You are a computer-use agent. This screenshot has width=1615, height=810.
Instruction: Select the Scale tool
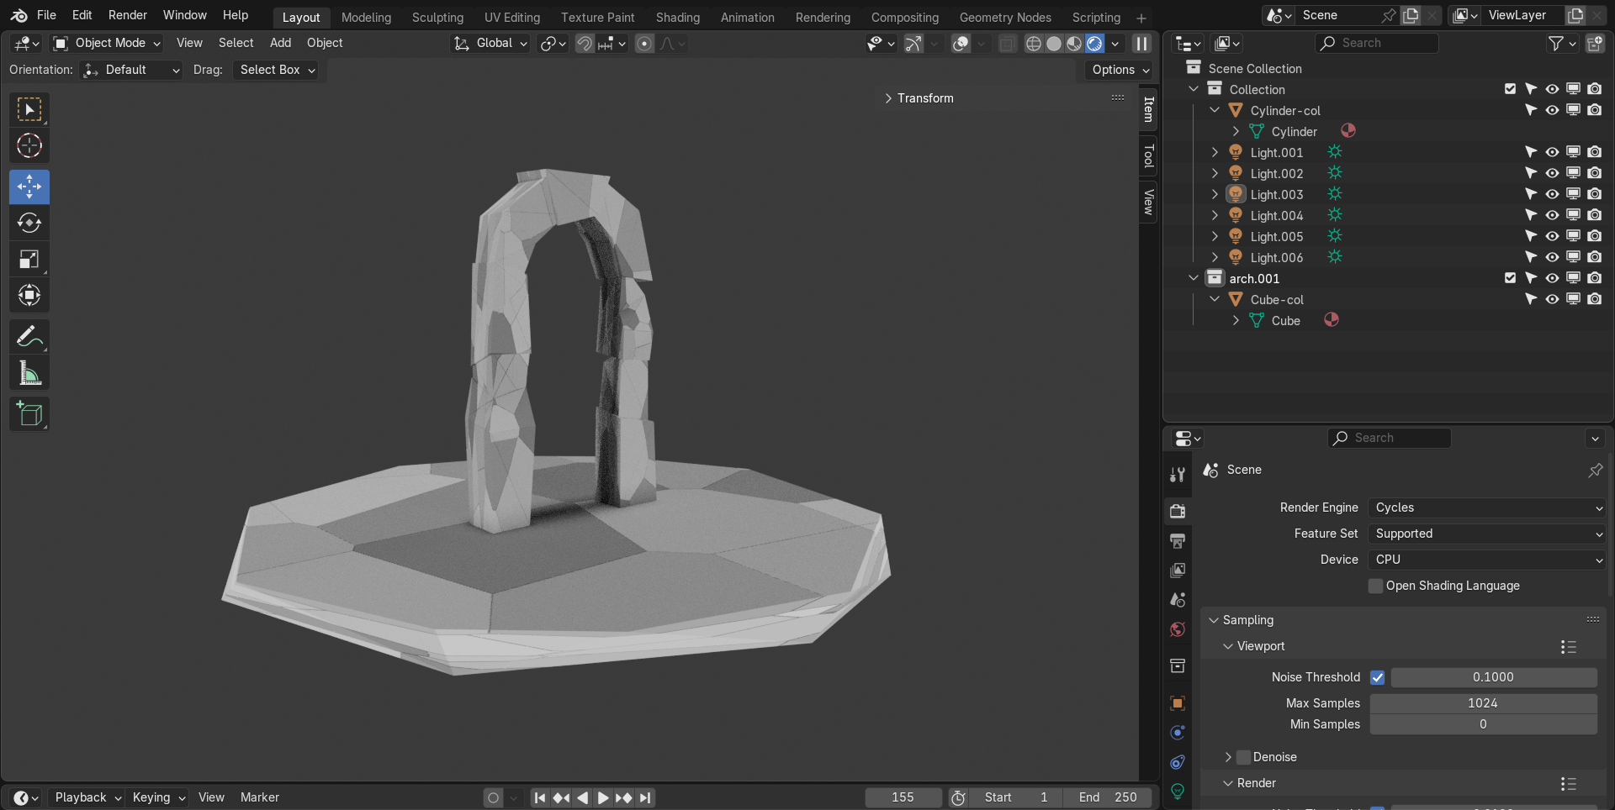(x=29, y=260)
